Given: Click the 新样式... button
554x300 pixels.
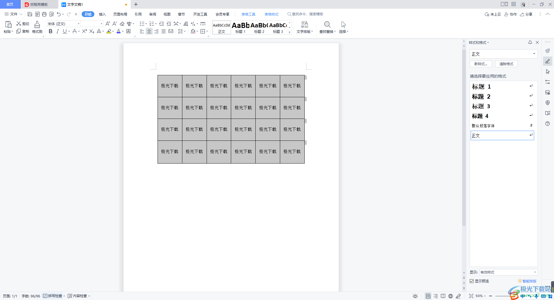Looking at the screenshot, I should pos(481,64).
